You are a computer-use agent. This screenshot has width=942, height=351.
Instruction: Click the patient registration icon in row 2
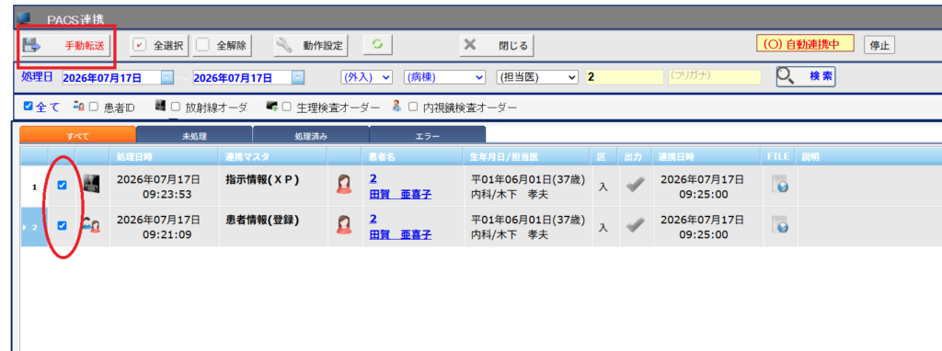(x=91, y=226)
